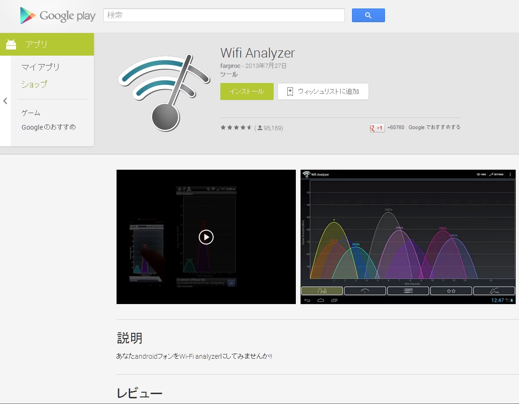Click the 2013年7月27日 date text
This screenshot has width=519, height=404.
click(x=266, y=66)
